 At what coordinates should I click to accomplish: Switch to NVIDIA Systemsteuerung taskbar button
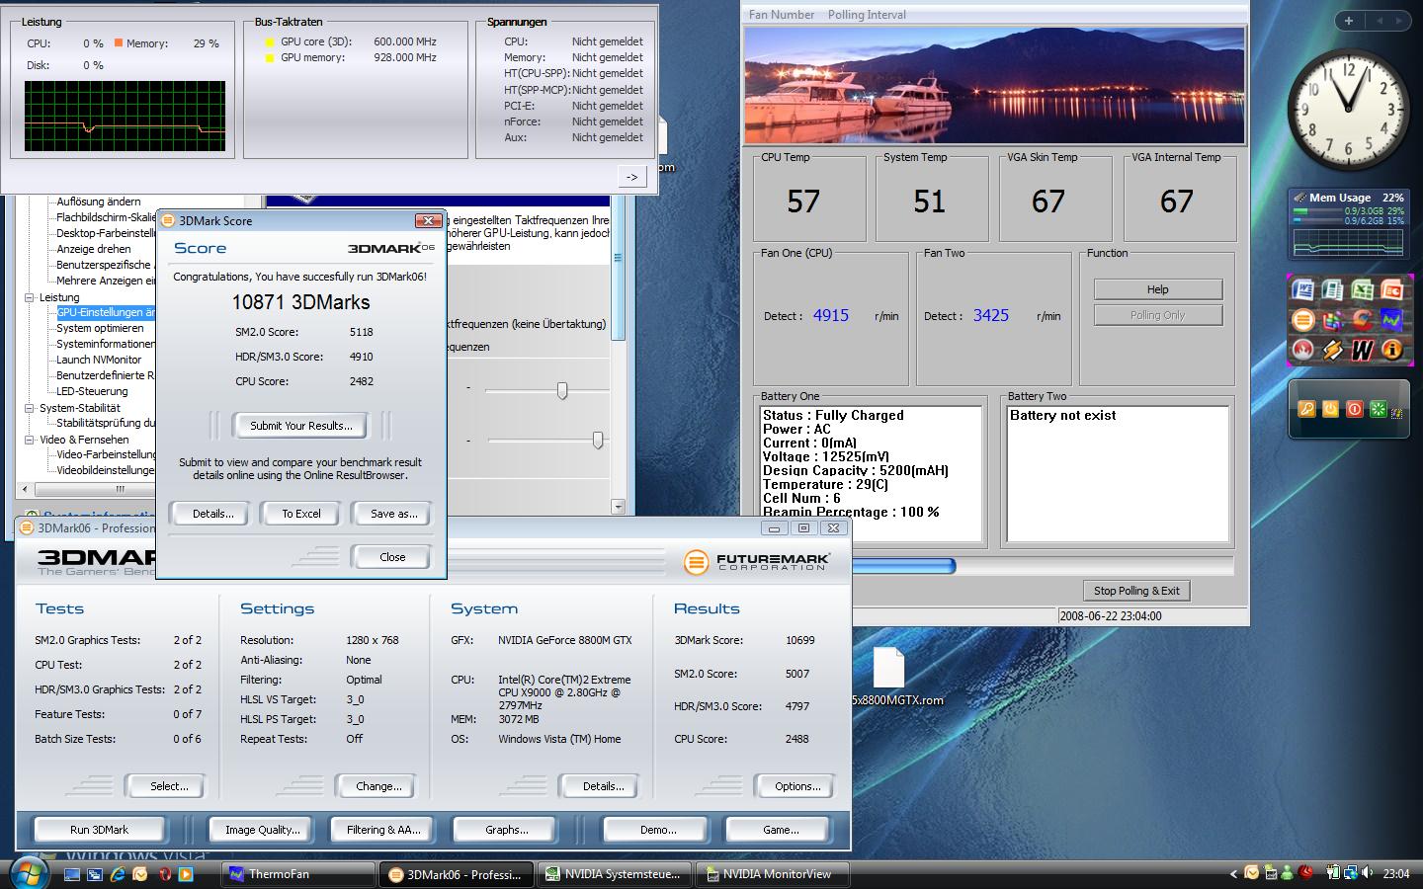click(615, 874)
